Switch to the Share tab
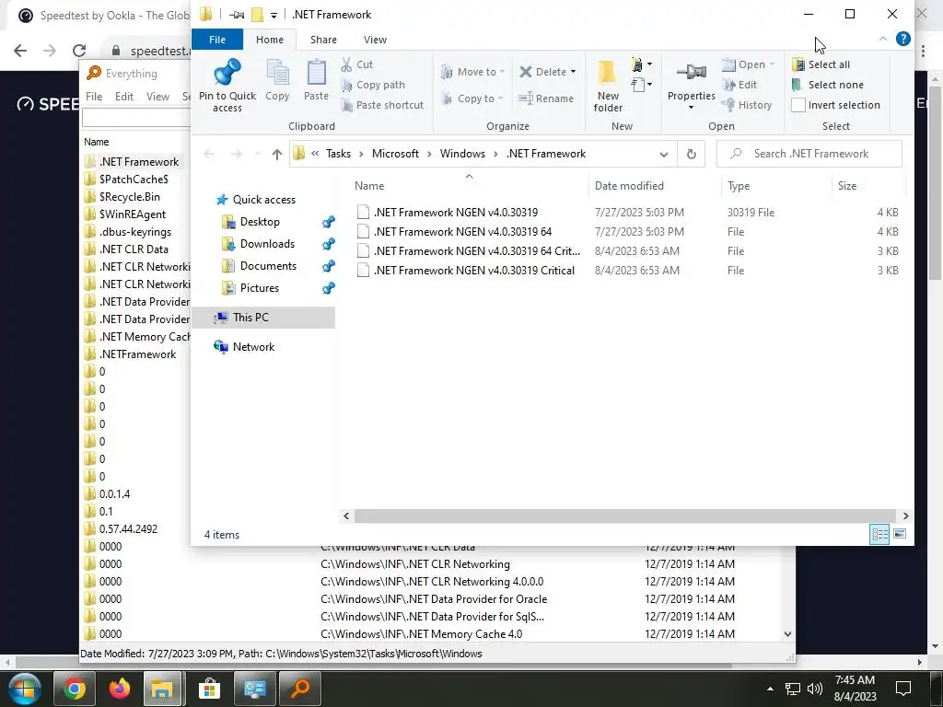This screenshot has width=943, height=707. [323, 40]
